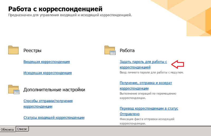Click text Фиксация факта отправки исходящей корреспонденции
The height and width of the screenshot is (136, 211).
(x=147, y=121)
